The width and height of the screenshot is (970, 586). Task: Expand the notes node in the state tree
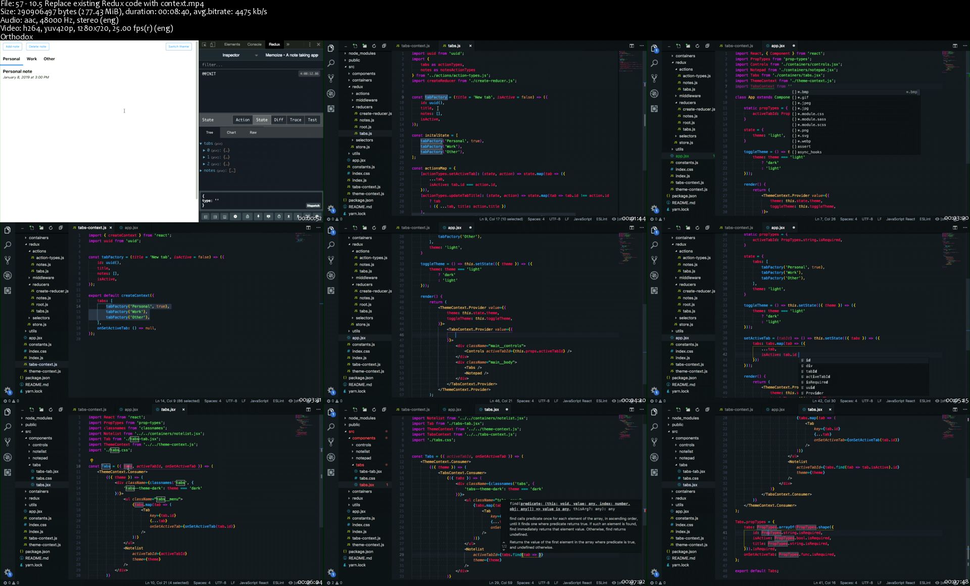(x=201, y=171)
